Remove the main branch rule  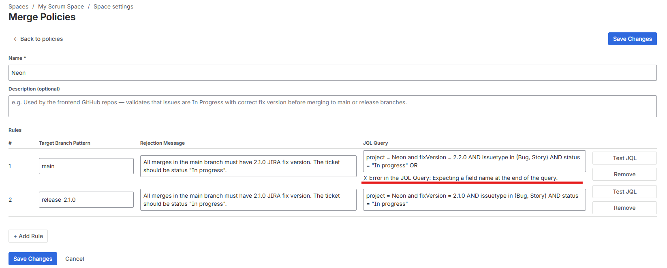tap(624, 174)
